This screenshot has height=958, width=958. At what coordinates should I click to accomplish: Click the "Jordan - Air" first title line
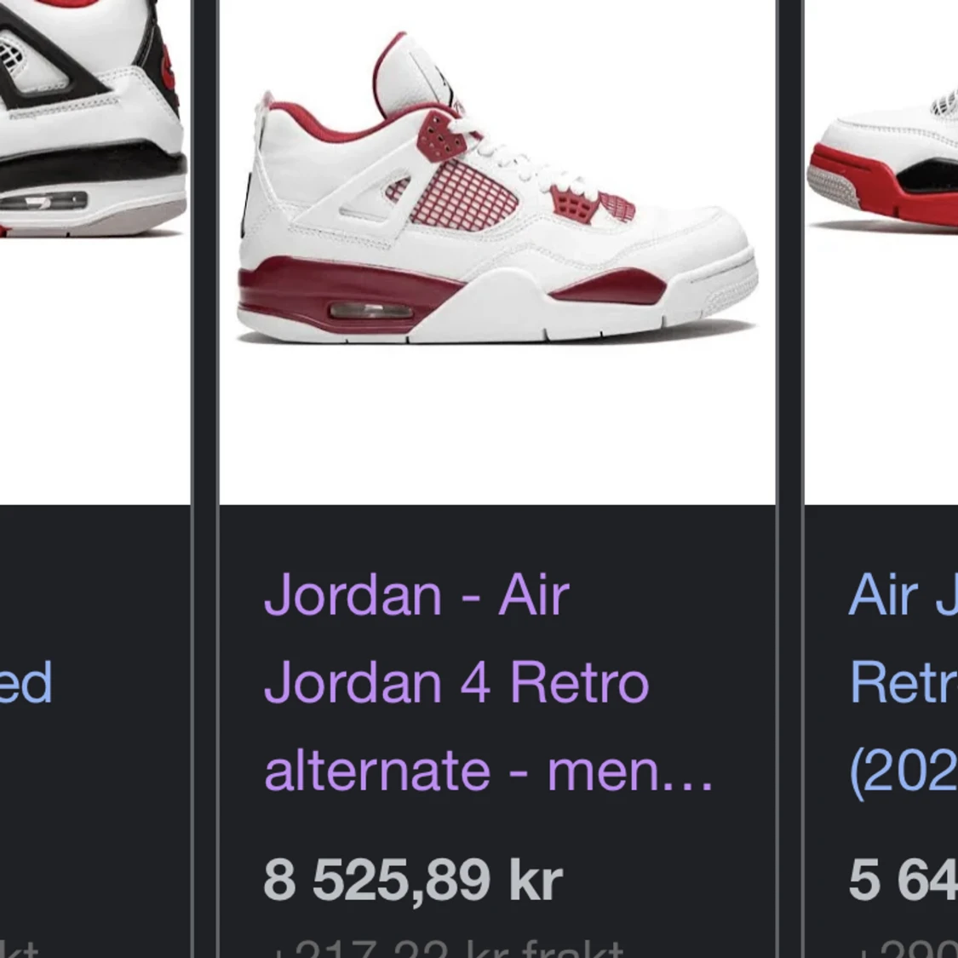point(416,594)
